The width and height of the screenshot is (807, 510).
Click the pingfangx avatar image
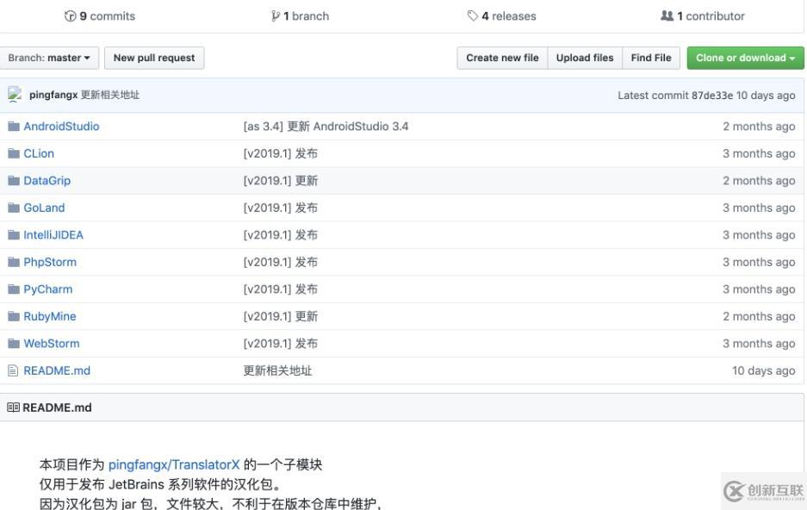[15, 94]
